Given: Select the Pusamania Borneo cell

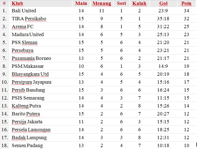Looking at the screenshot, I should point(31,58).
